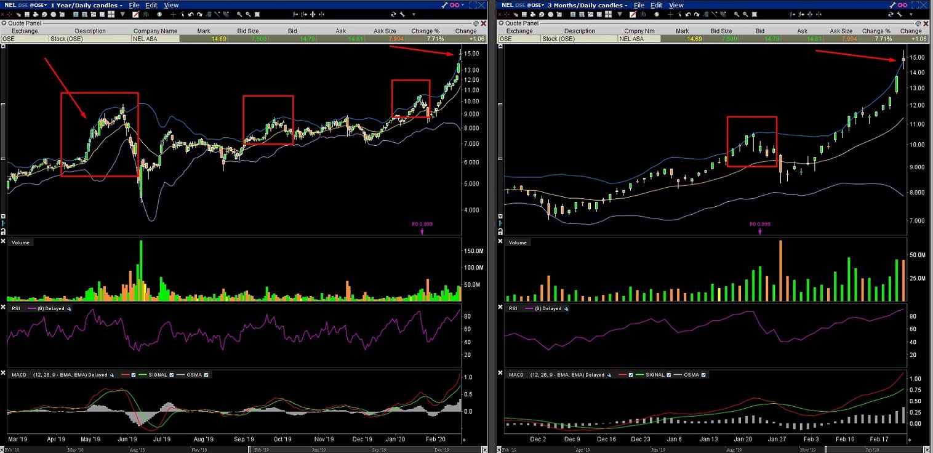Toggle OSMA checkbox in right chart
Image resolution: width=933 pixels, height=453 pixels.
click(x=703, y=374)
